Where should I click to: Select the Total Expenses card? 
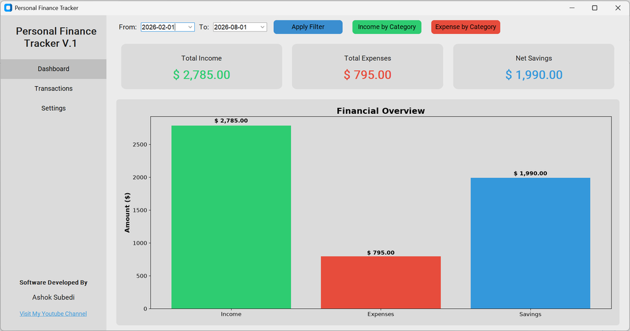pyautogui.click(x=368, y=66)
